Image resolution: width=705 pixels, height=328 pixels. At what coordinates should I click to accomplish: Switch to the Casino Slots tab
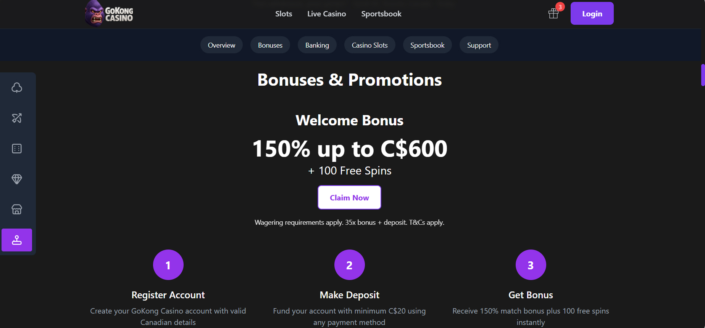(x=369, y=45)
